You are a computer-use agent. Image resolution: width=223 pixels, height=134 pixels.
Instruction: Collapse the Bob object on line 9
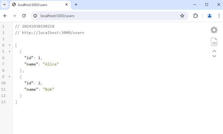[9, 77]
